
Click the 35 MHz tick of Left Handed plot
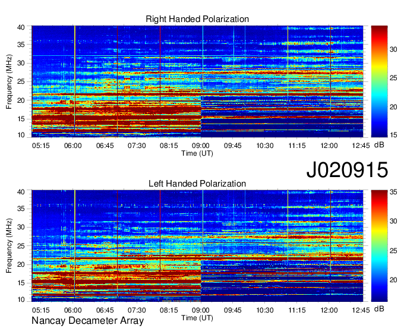[21, 209]
